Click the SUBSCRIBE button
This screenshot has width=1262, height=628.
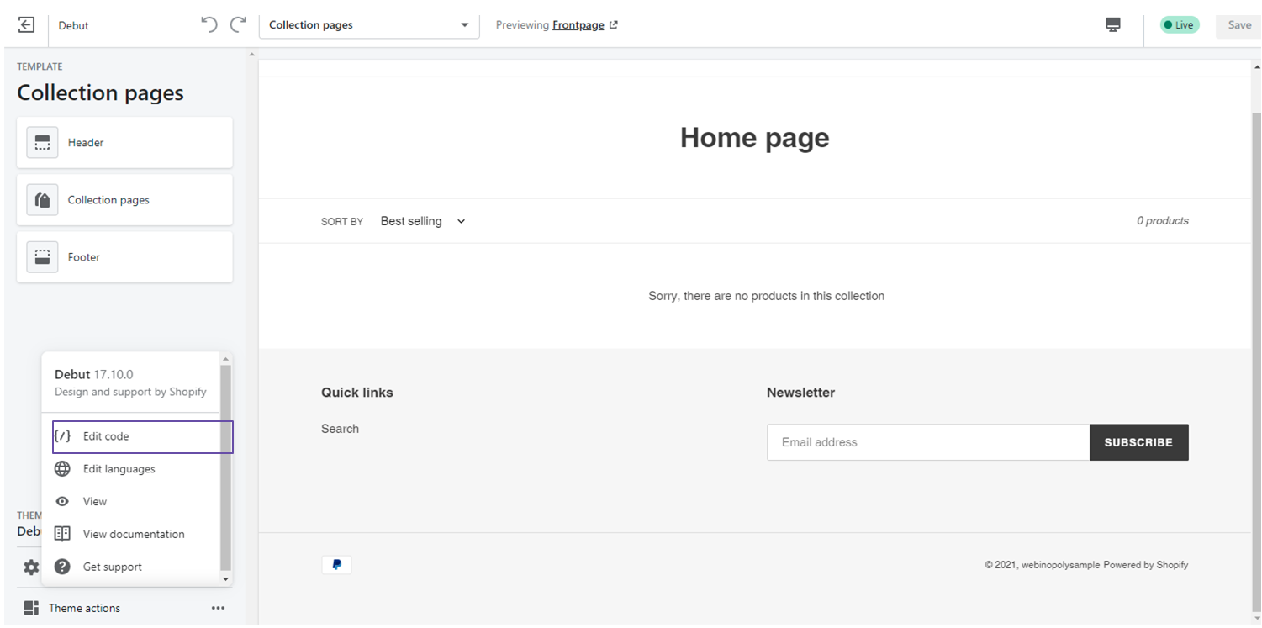1138,442
